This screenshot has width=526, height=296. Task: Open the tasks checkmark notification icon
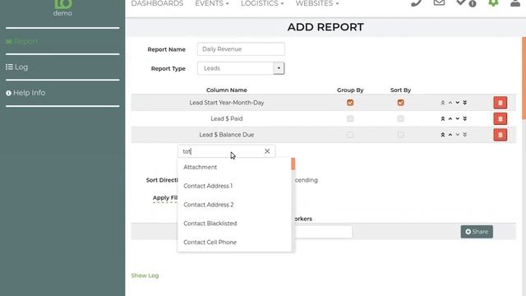tap(466, 3)
